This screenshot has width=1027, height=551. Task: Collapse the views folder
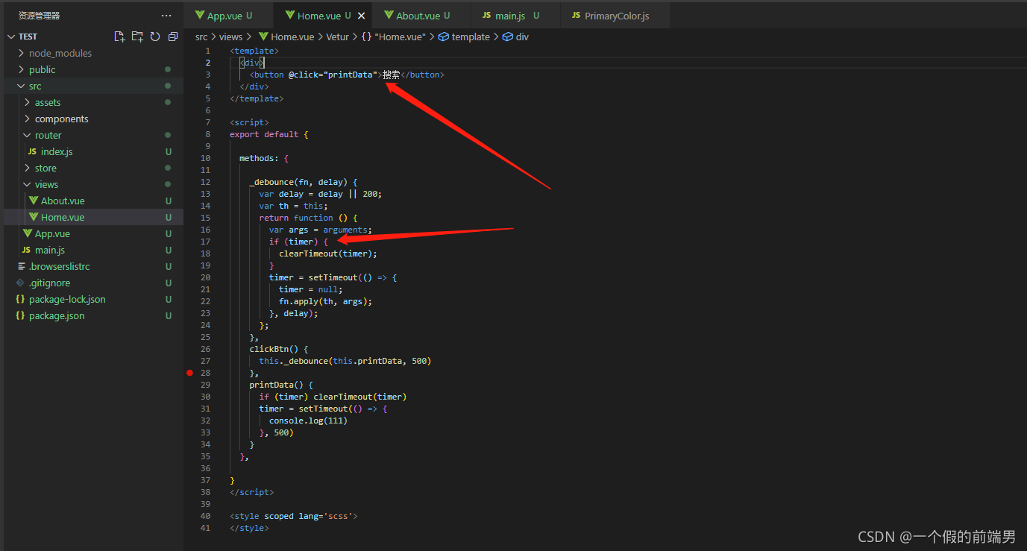click(27, 184)
